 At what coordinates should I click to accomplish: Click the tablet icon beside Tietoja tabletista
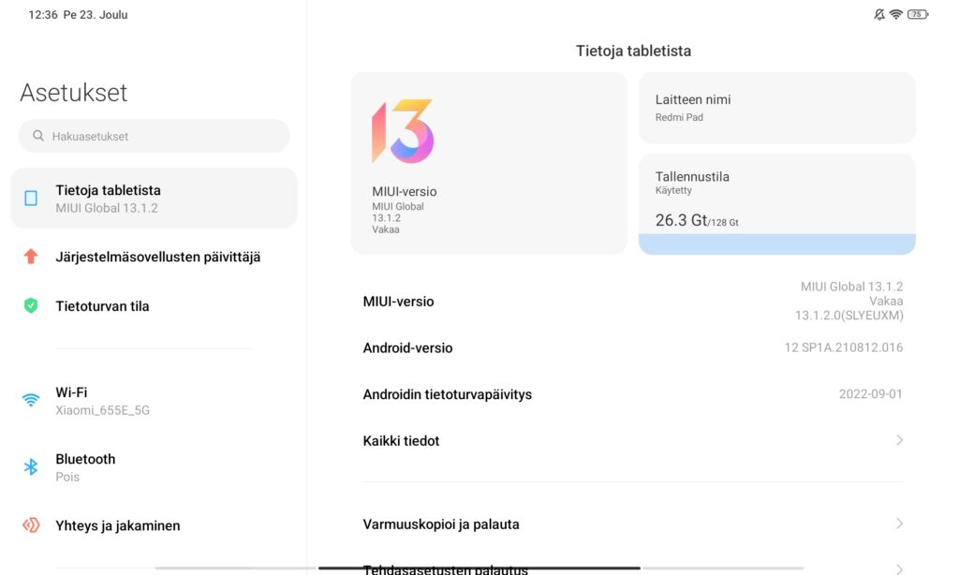(x=31, y=199)
